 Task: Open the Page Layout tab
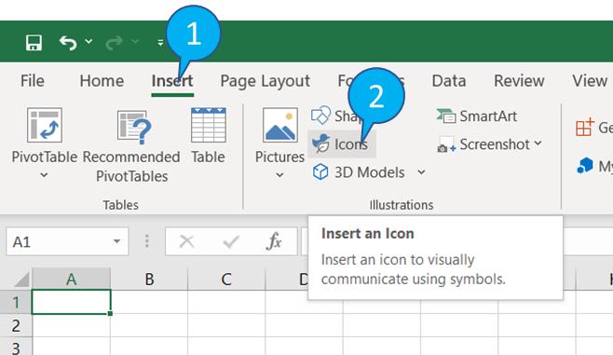[266, 81]
